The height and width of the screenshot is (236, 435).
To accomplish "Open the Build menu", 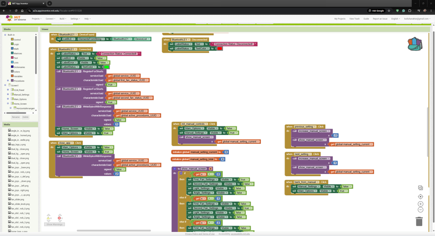I will coord(63,19).
